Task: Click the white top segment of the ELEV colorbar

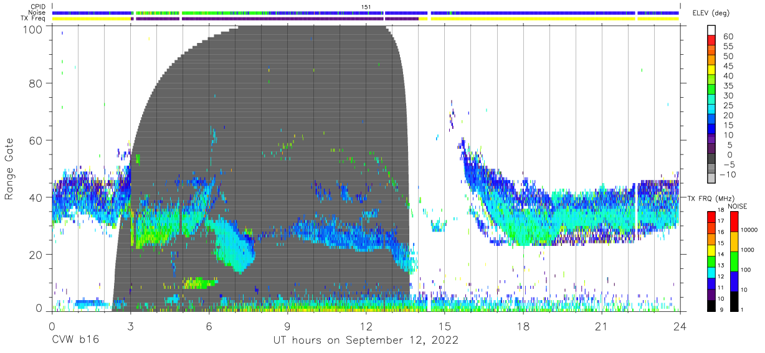Action: coord(711,31)
